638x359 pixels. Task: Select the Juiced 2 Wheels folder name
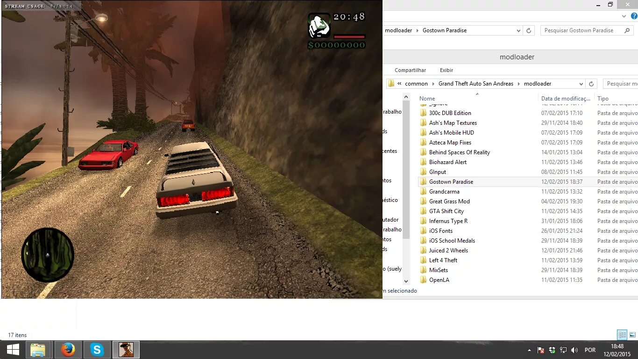pos(448,251)
